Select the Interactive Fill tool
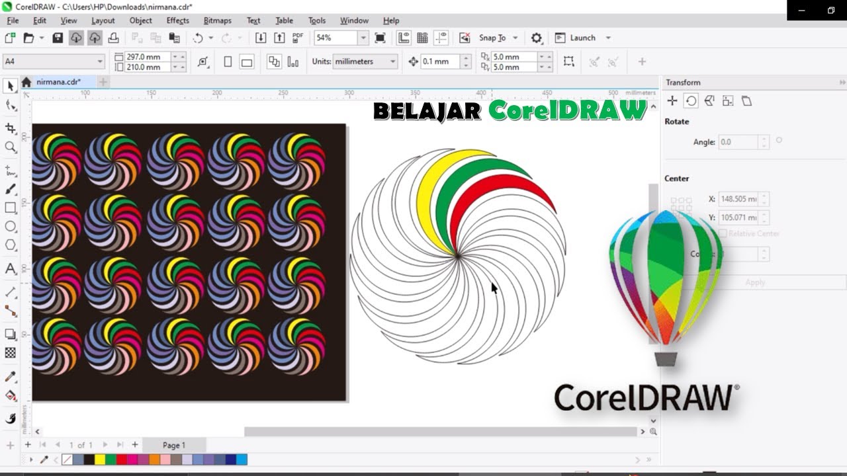 coord(11,395)
